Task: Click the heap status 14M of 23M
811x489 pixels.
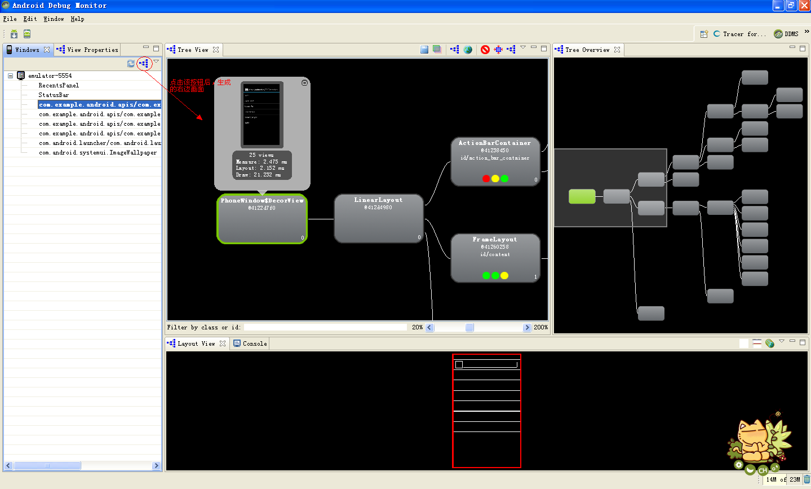Action: click(x=783, y=479)
